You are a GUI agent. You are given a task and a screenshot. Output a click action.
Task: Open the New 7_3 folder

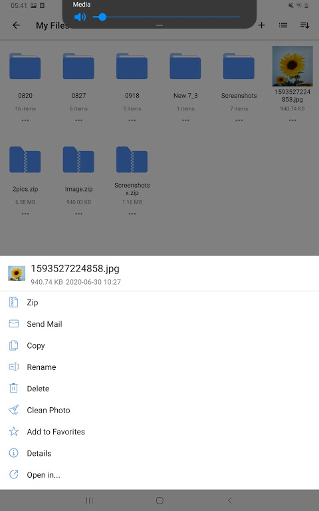pyautogui.click(x=185, y=66)
